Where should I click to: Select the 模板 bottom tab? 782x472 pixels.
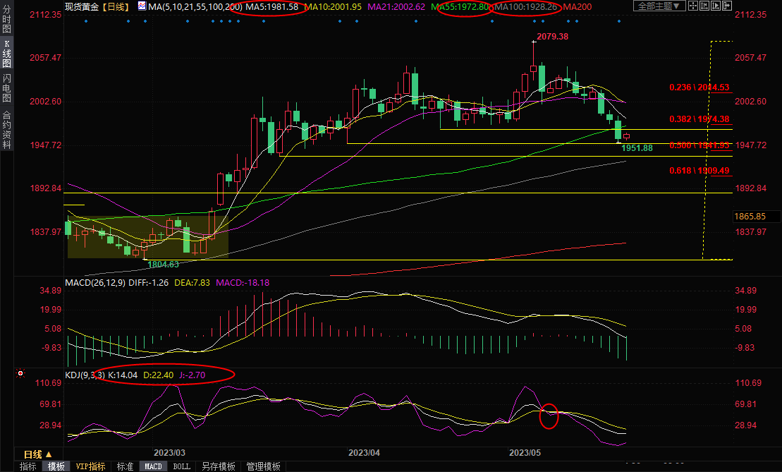click(x=56, y=466)
